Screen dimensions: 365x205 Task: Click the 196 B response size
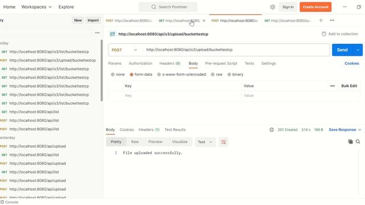[318, 130]
